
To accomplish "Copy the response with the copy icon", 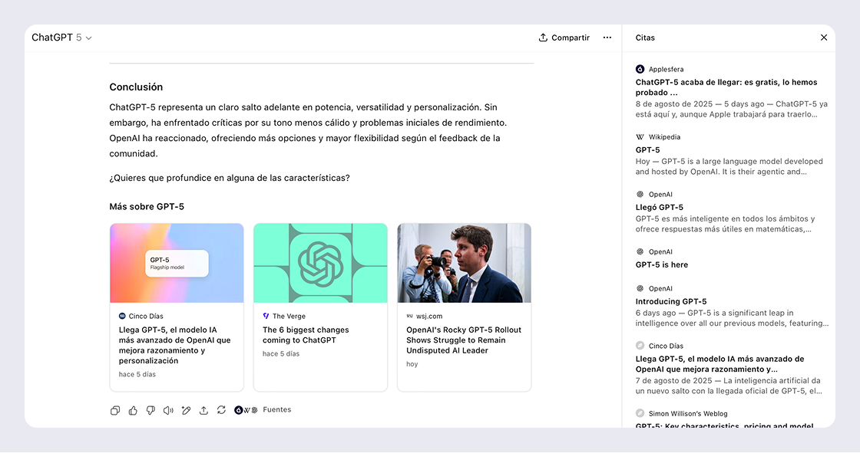I will (115, 410).
